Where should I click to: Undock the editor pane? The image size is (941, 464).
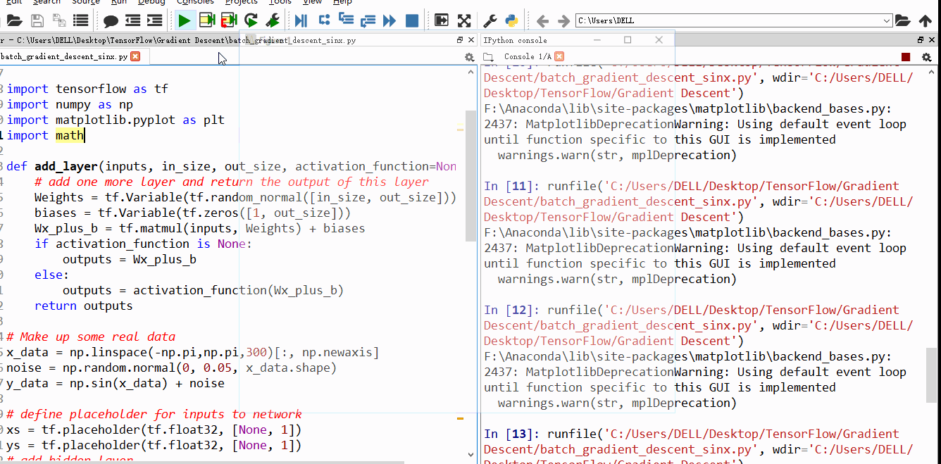click(x=461, y=40)
